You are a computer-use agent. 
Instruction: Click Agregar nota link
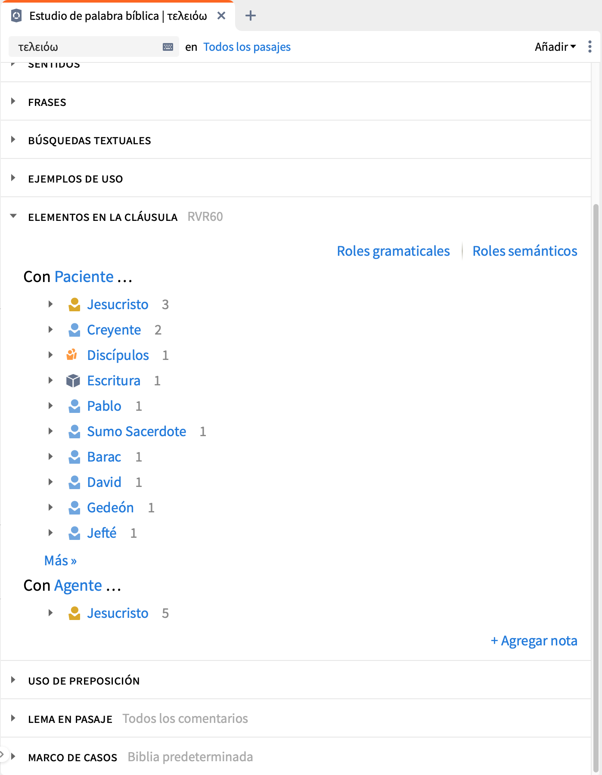pyautogui.click(x=534, y=641)
